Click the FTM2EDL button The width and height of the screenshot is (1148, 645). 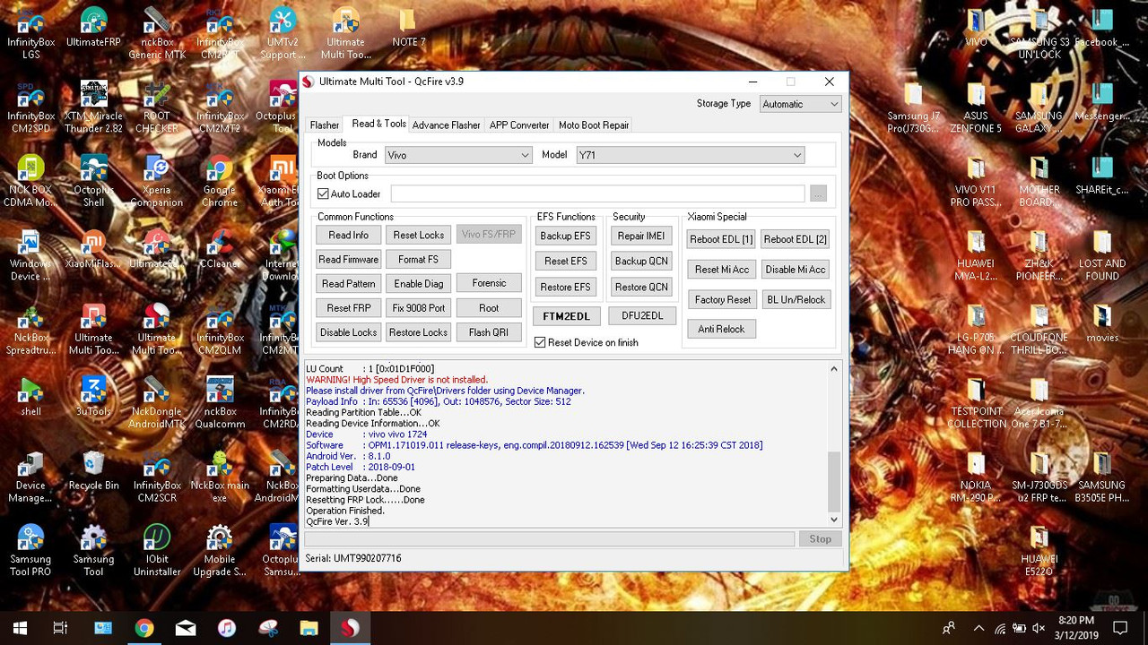[566, 317]
